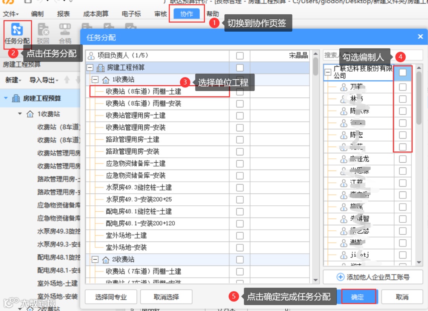Click the 选择同专业 button
The height and width of the screenshot is (311, 428).
[x=111, y=297]
